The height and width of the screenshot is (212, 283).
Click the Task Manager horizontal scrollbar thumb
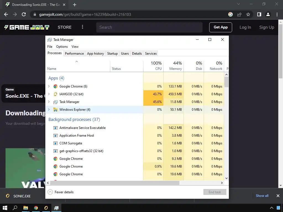[115, 183]
